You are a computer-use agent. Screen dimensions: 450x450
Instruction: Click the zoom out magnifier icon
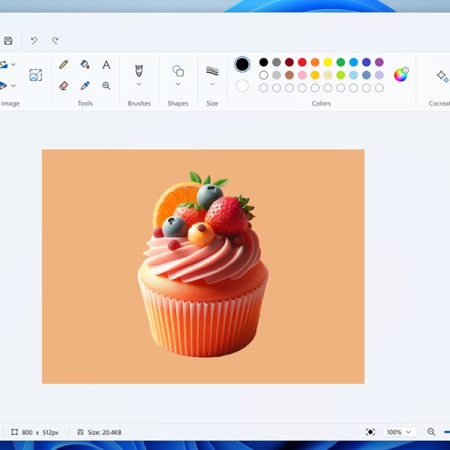[x=431, y=432]
